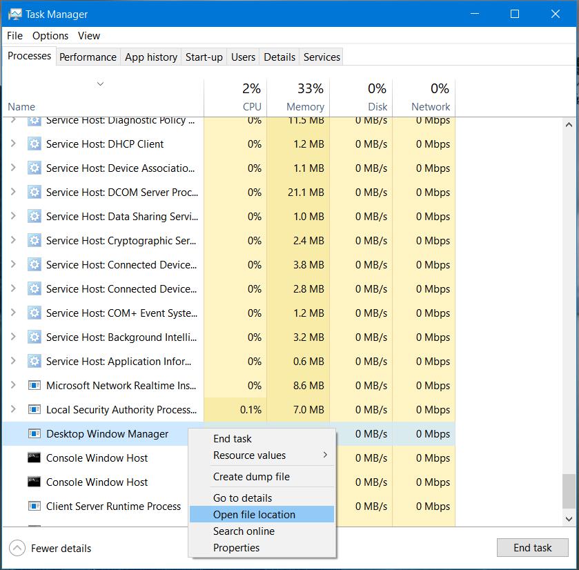Click the 7.0 MB memory value
Screen dimensions: 579x570
308,409
